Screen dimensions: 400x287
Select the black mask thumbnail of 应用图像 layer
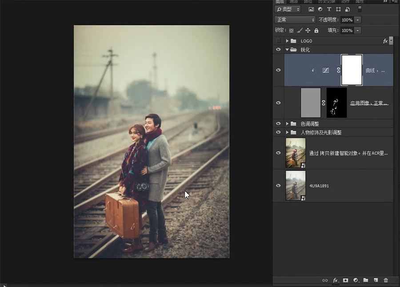pos(337,103)
